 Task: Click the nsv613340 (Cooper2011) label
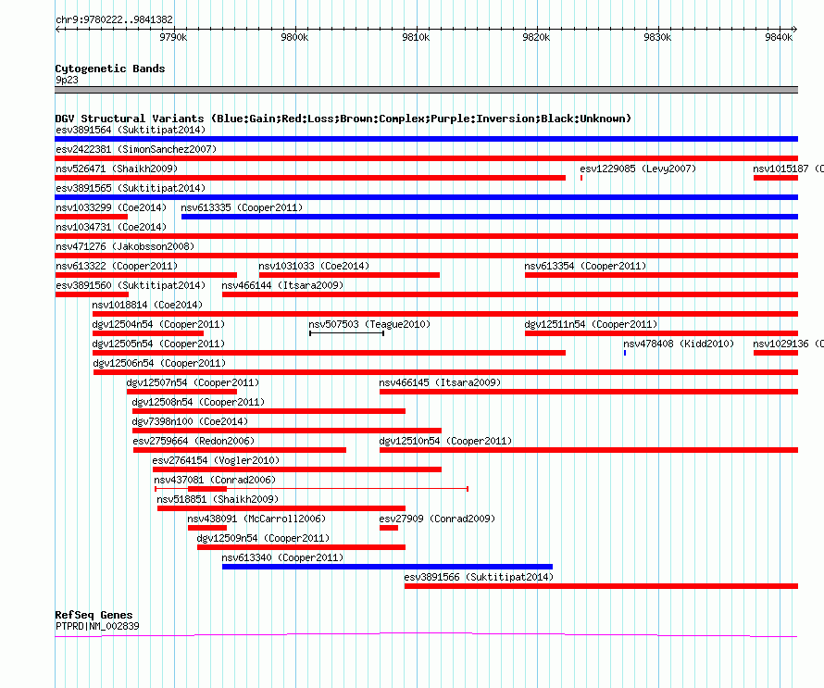click(x=282, y=557)
